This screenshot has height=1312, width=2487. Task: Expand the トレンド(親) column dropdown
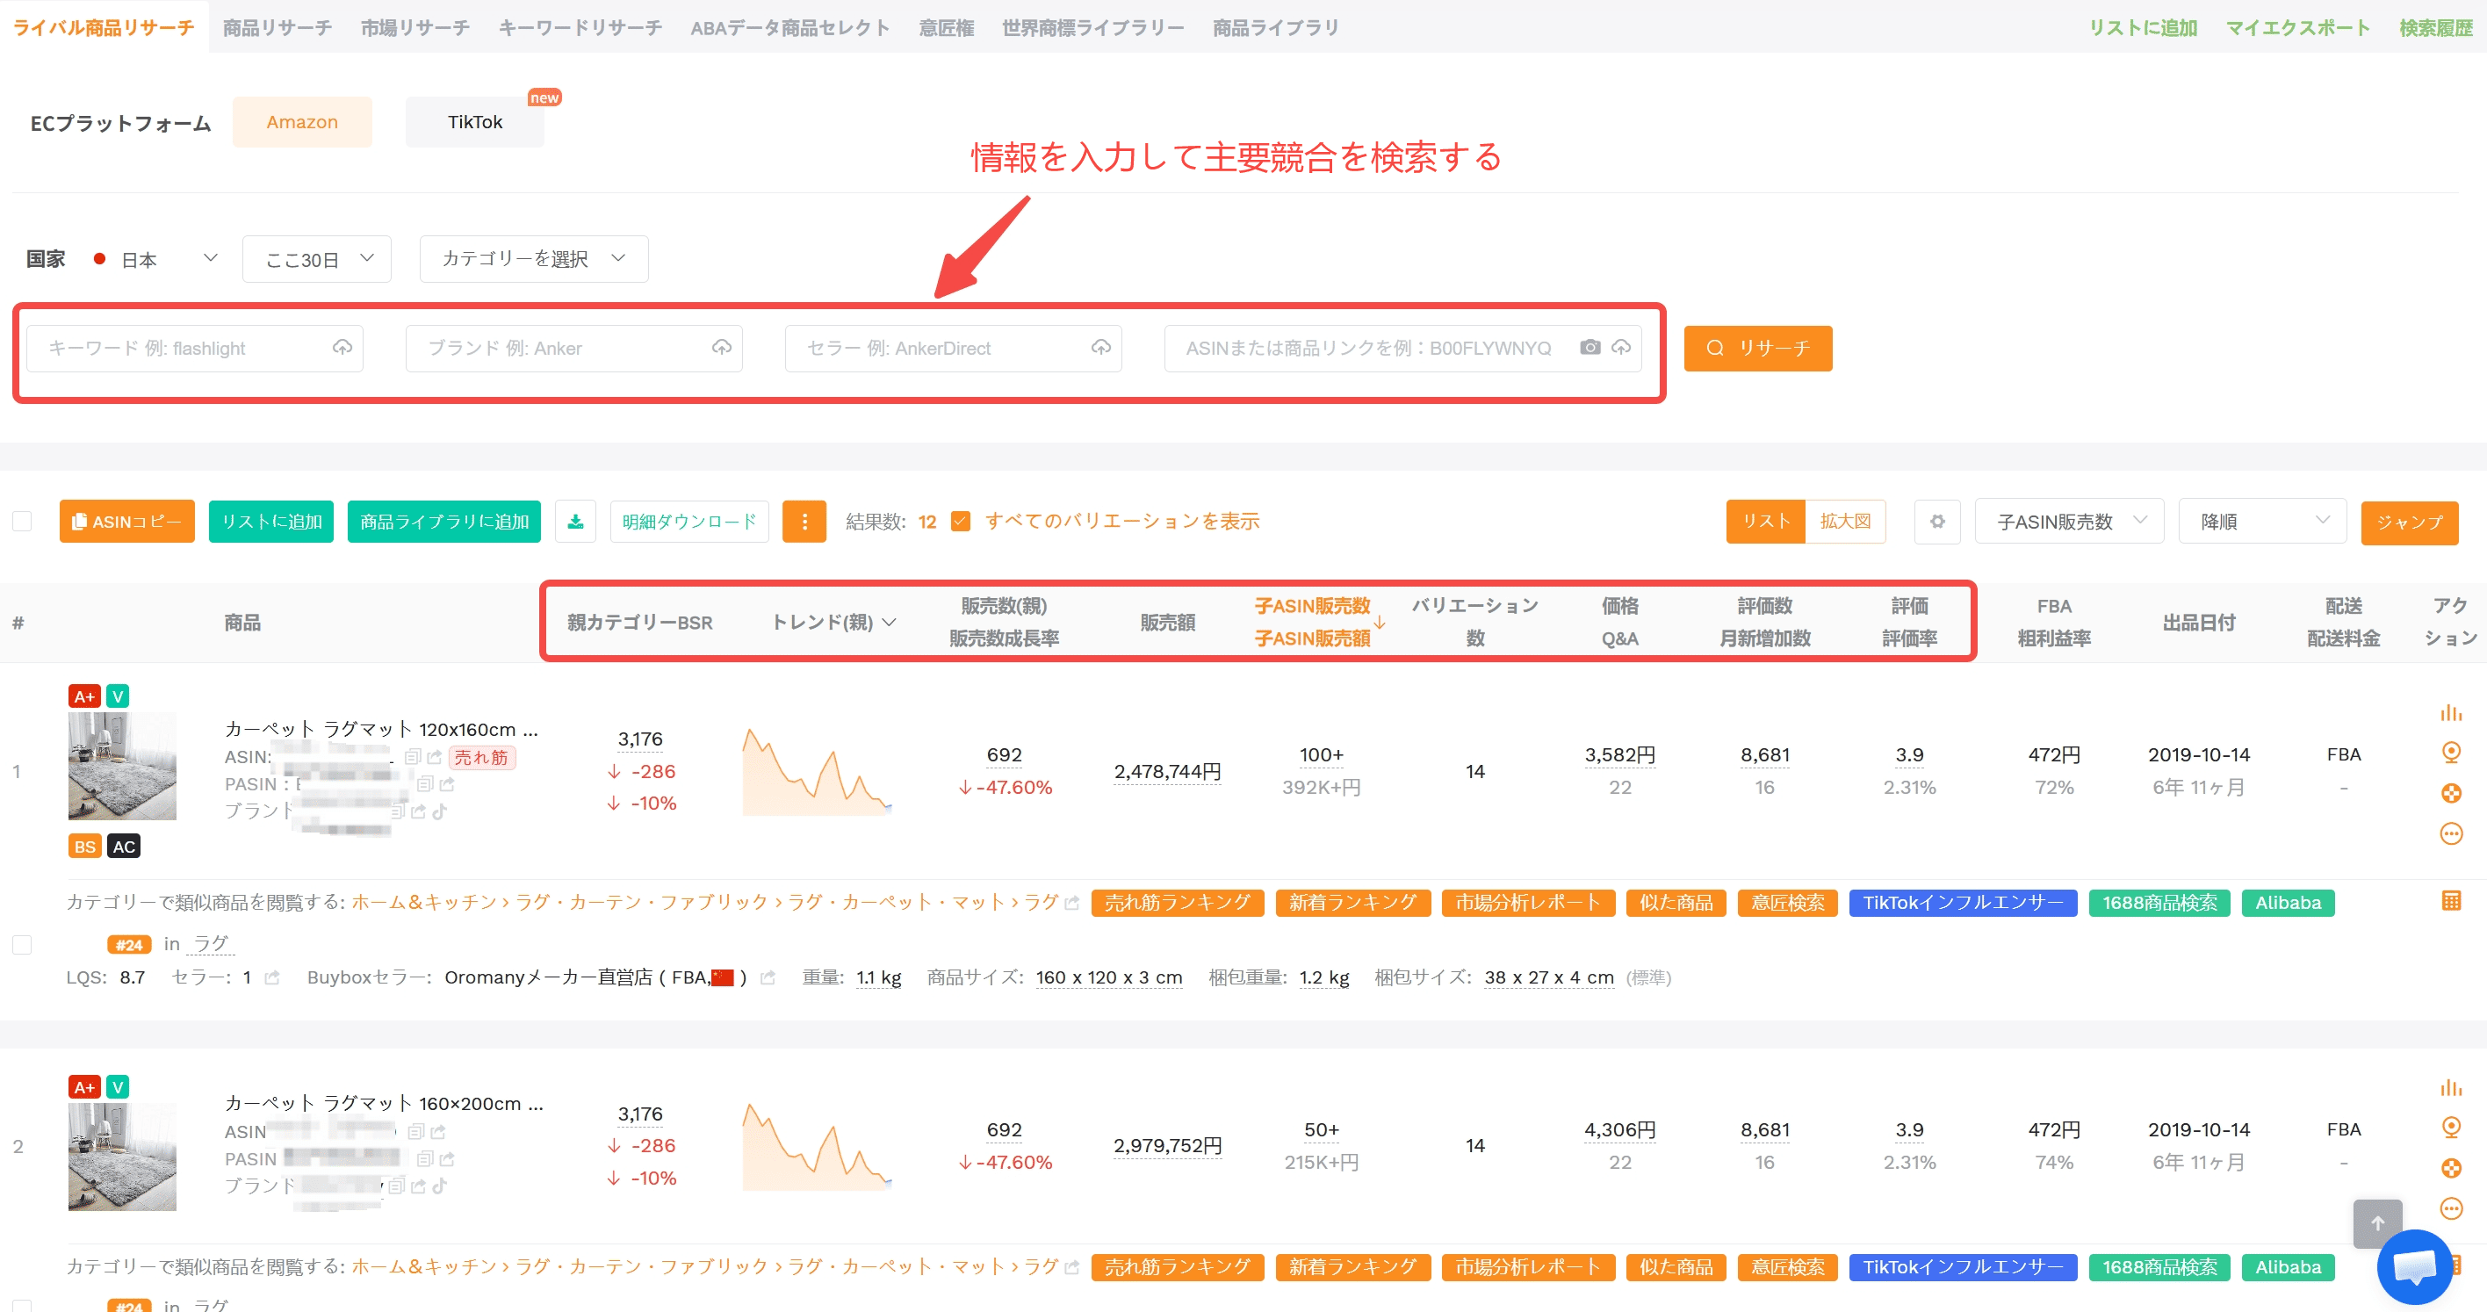point(888,622)
